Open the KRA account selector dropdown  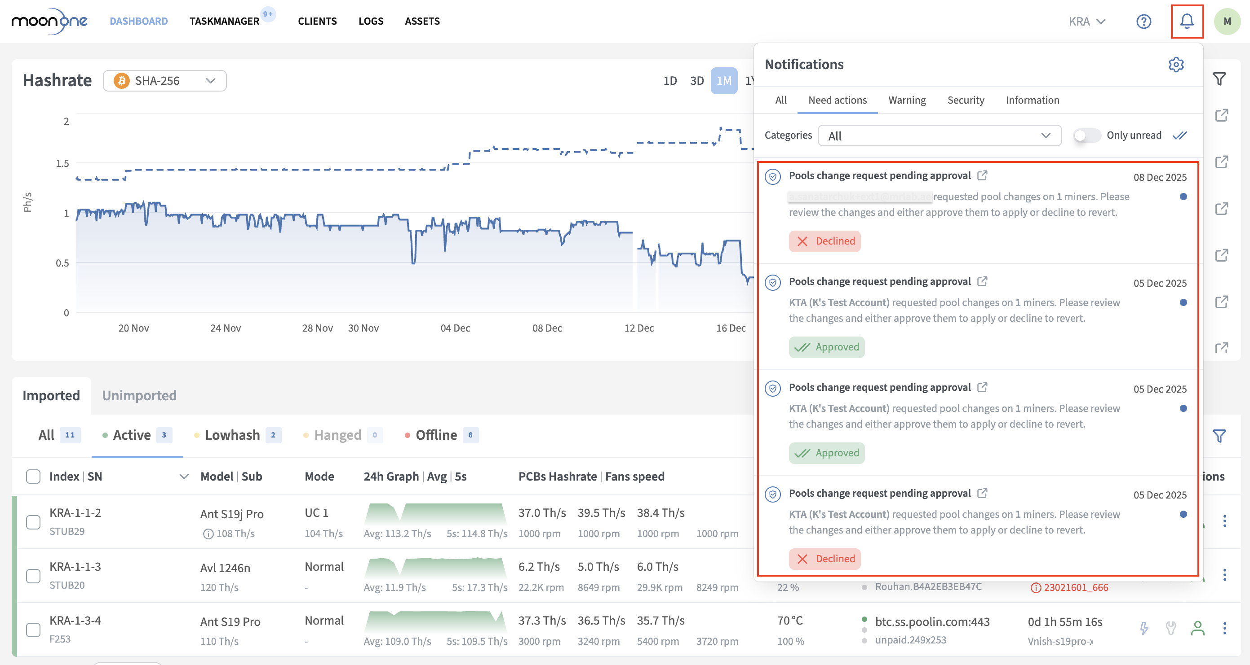(x=1086, y=22)
